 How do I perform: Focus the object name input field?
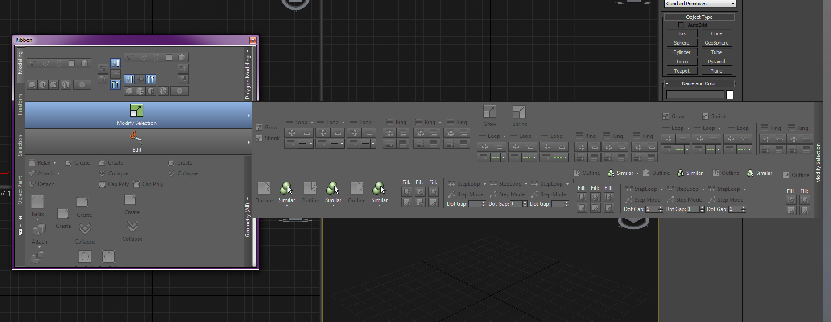pos(695,95)
